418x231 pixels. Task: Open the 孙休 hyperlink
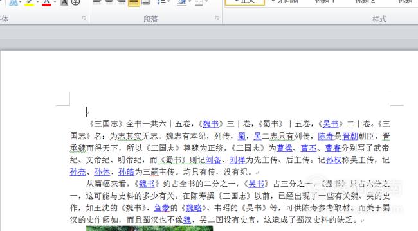(102, 172)
